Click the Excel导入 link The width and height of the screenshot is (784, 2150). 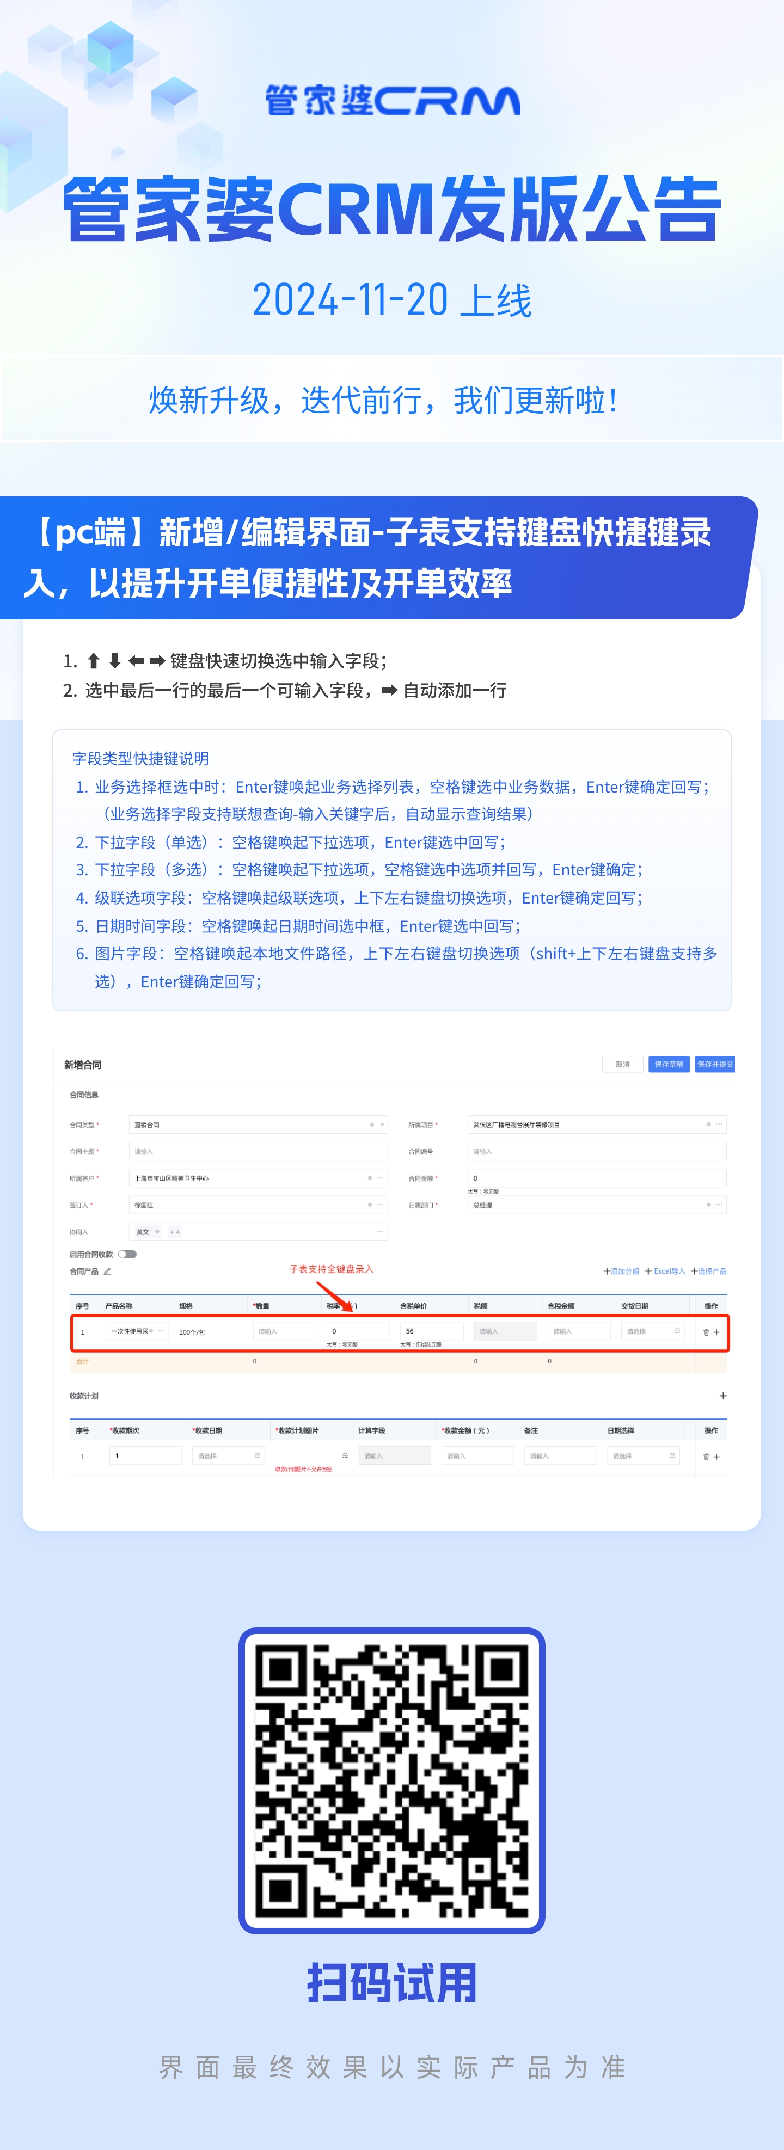[665, 1272]
